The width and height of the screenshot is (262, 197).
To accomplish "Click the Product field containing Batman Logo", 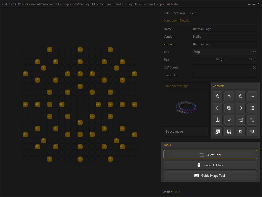I will click(224, 44).
